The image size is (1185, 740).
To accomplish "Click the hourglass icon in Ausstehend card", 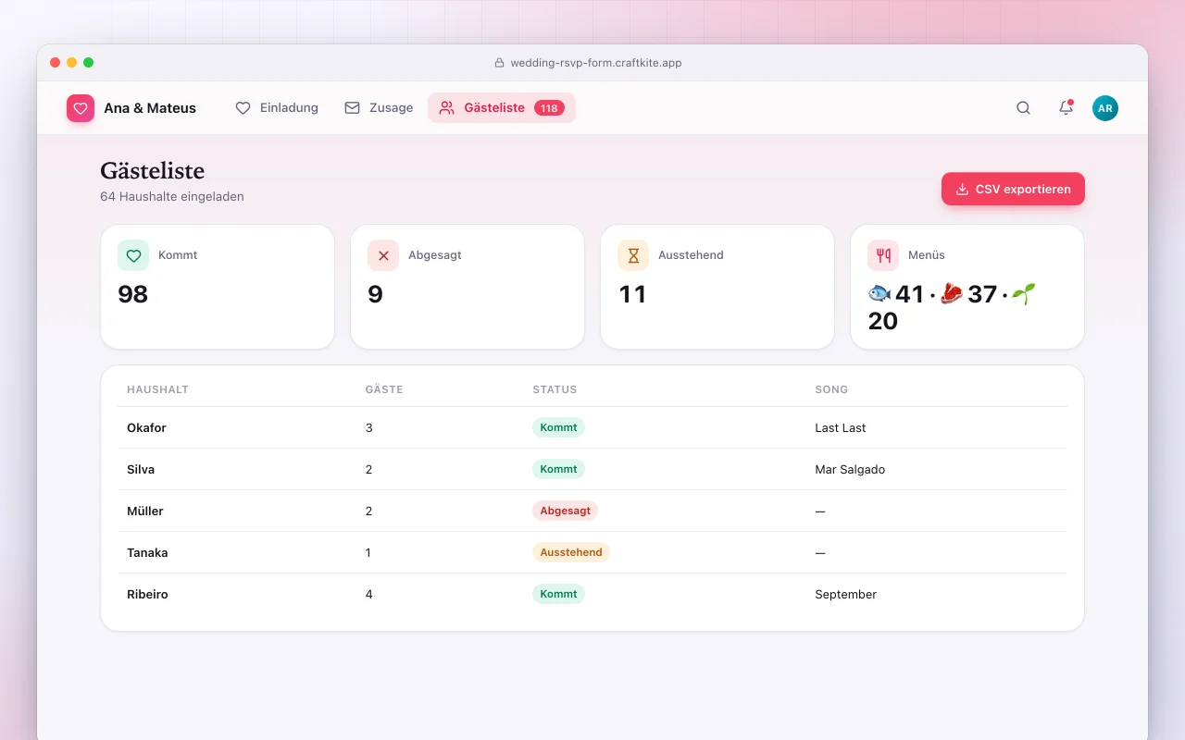I will coord(633,255).
